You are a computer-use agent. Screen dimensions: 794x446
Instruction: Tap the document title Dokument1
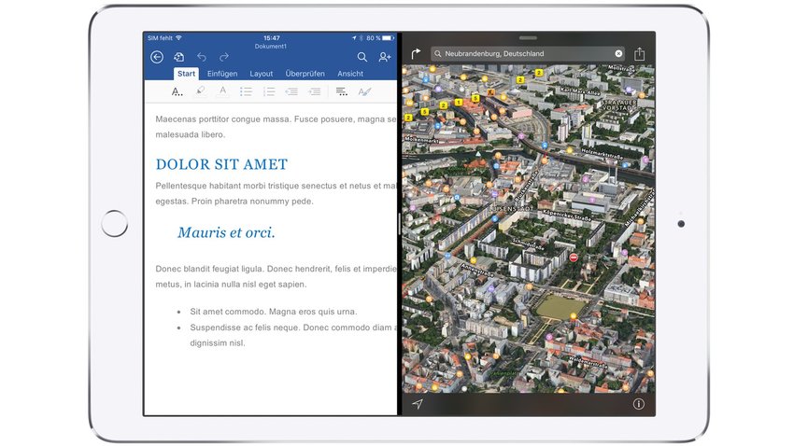(270, 46)
